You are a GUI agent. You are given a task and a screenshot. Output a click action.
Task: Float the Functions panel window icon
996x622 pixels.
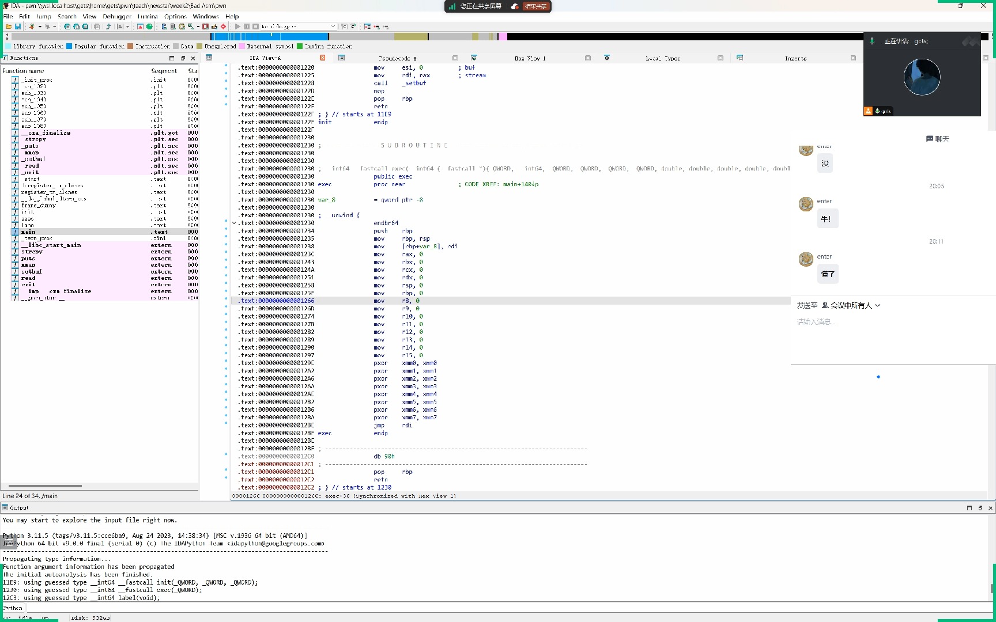tap(183, 58)
